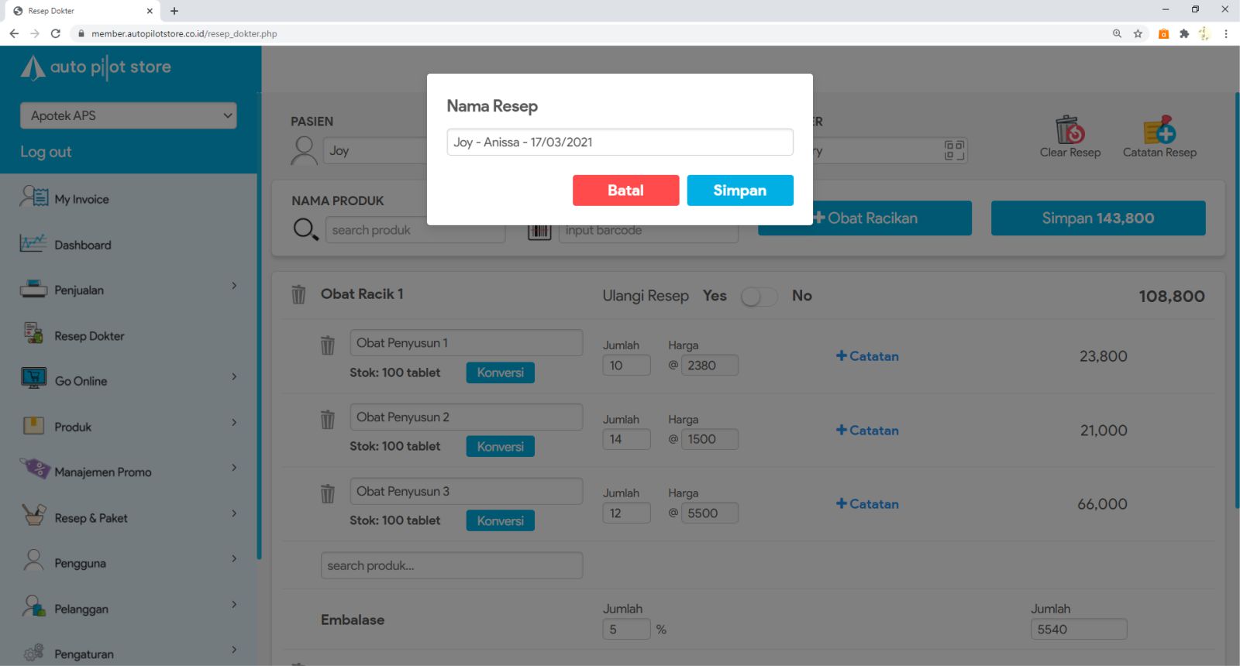Add Catatan to Obat Penyusun 3
This screenshot has width=1240, height=666.
(x=867, y=504)
